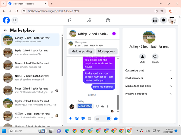Open more options for Ashley's message
The height and width of the screenshot is (135, 181).
point(108,106)
